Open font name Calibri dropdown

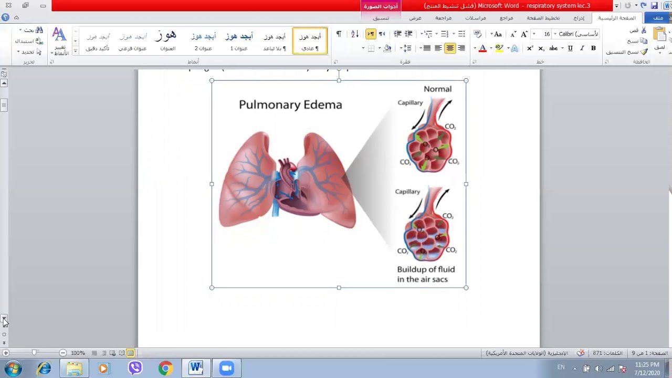(x=555, y=34)
